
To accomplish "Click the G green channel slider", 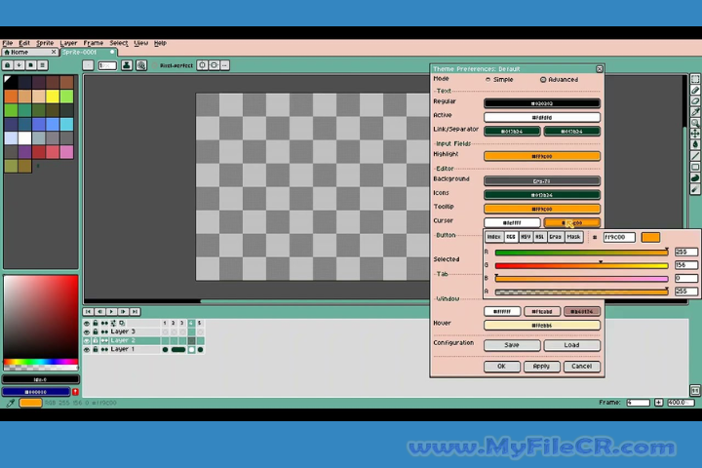I will [x=581, y=265].
